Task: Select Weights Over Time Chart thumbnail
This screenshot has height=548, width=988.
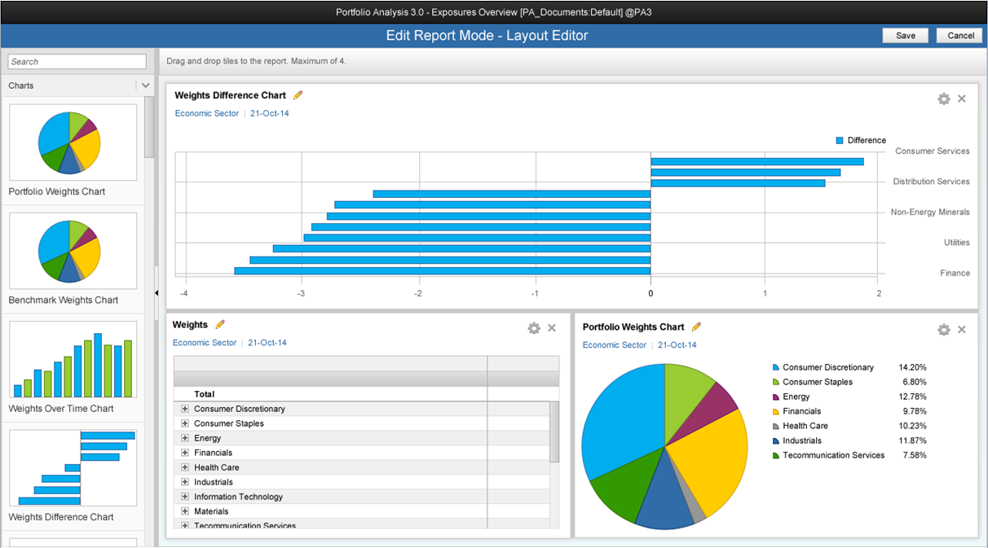Action: pyautogui.click(x=73, y=359)
